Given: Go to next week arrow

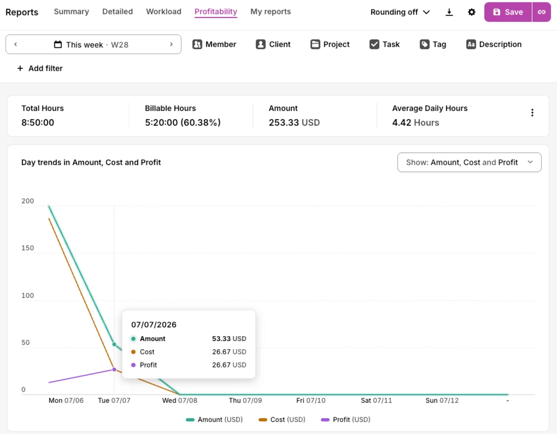Looking at the screenshot, I should point(171,45).
